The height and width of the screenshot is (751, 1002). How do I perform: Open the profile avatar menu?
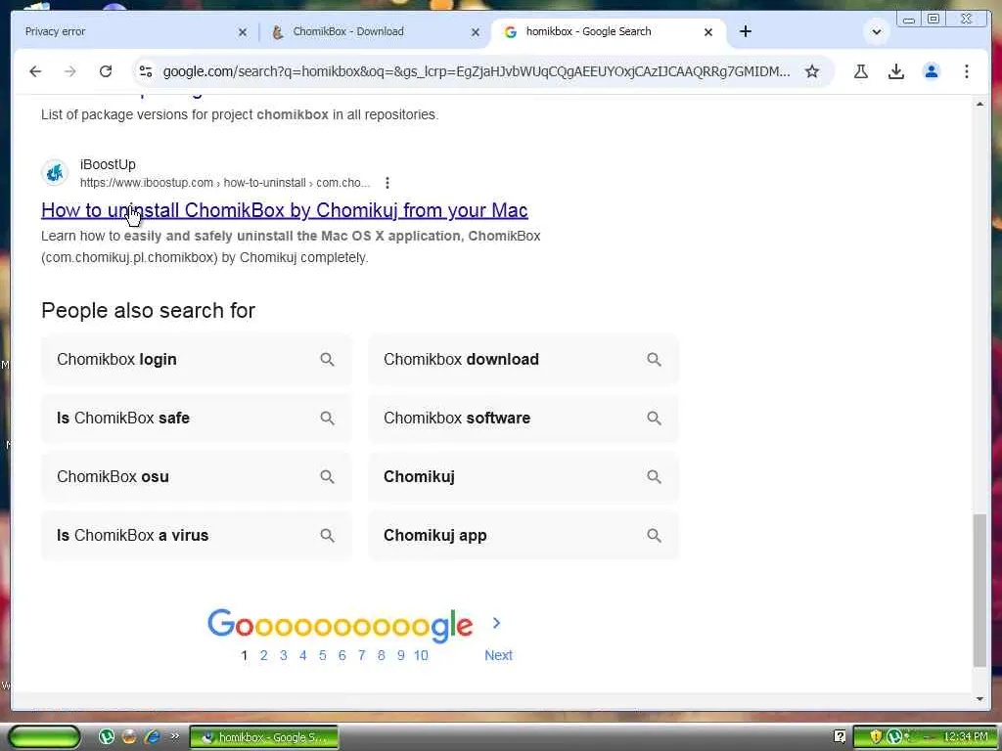(x=932, y=71)
